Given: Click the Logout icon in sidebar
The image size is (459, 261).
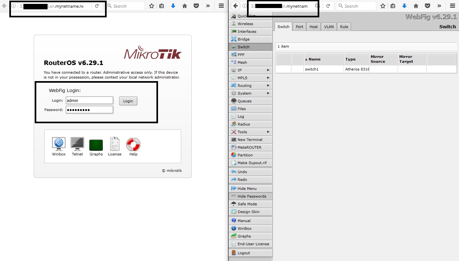Looking at the screenshot, I should [x=234, y=253].
